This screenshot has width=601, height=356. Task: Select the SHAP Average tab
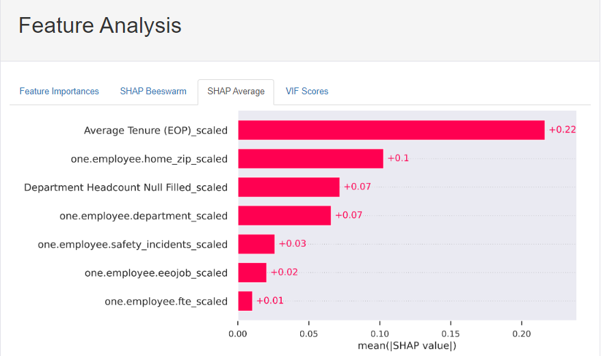click(x=236, y=92)
